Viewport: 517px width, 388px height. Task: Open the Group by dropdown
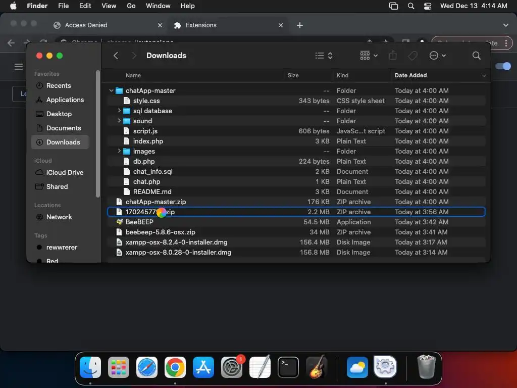[x=369, y=56]
